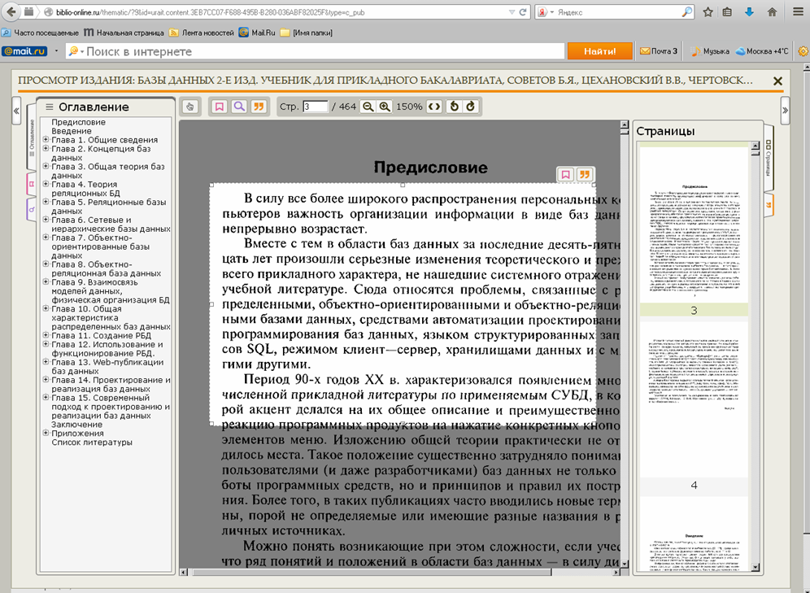This screenshot has height=593, width=810.
Task: Click the pink bookmark tool in viewer toolbar
Action: [x=220, y=107]
